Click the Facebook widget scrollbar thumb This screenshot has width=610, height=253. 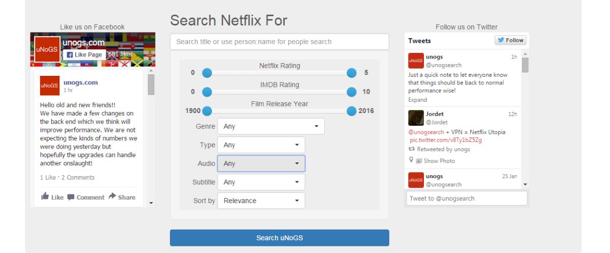151,85
